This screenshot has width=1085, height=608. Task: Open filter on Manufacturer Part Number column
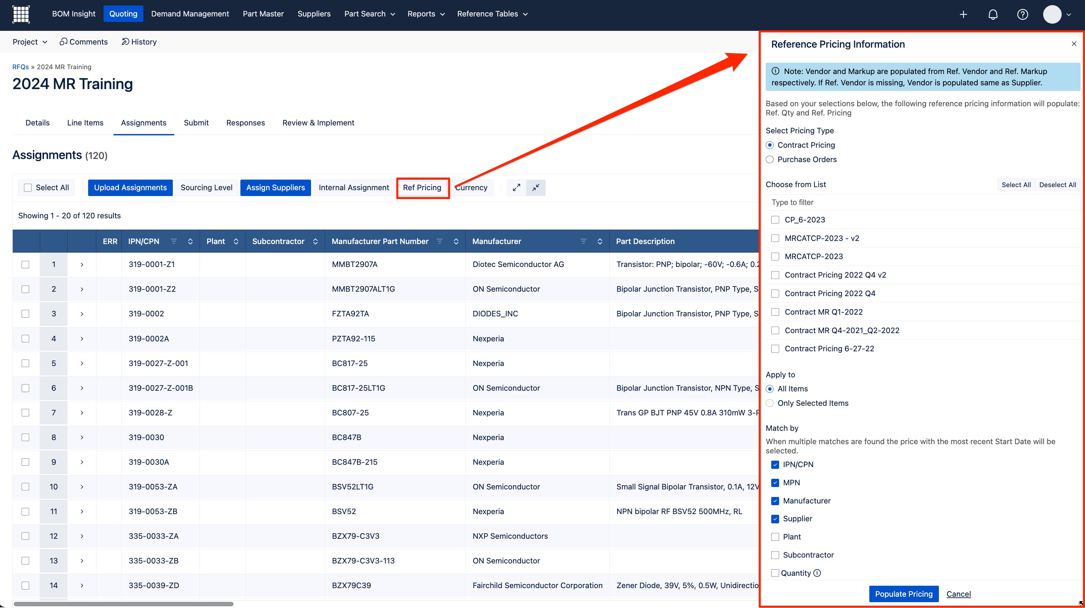(439, 241)
